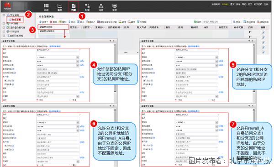Click 保存 save link in top right

tap(238, 4)
